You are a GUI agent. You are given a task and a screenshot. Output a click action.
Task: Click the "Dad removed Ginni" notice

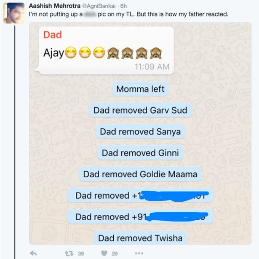point(140,153)
